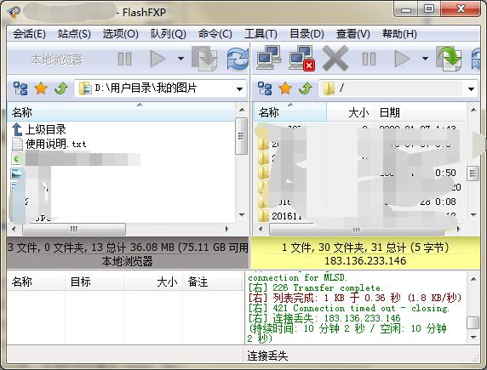Open the 会话(E) menu
This screenshot has width=487, height=370.
tap(29, 33)
